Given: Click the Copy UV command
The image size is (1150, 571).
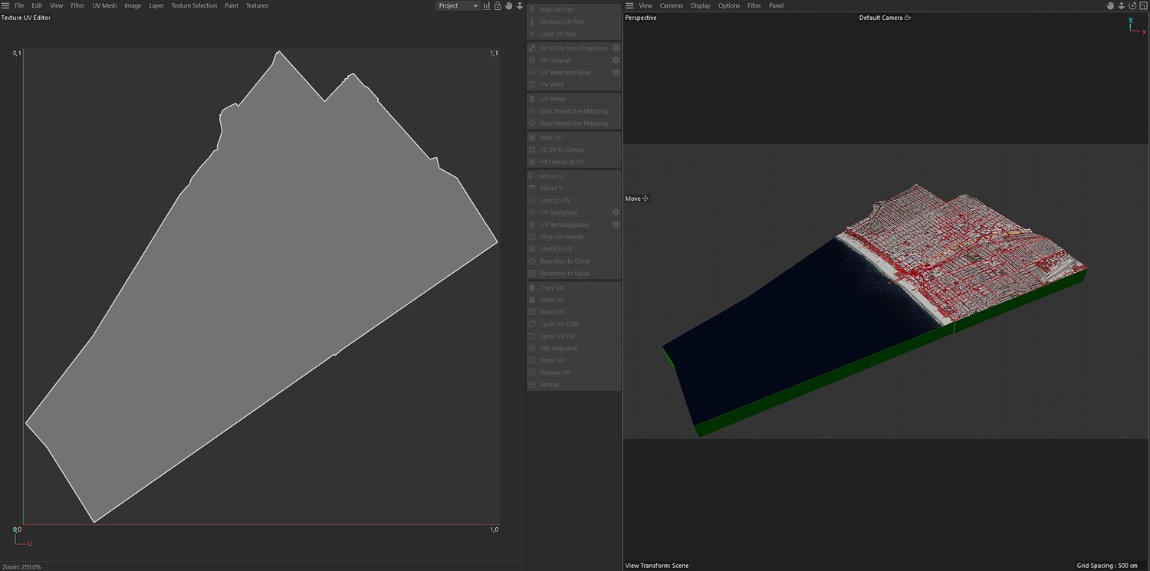Looking at the screenshot, I should 573,287.
